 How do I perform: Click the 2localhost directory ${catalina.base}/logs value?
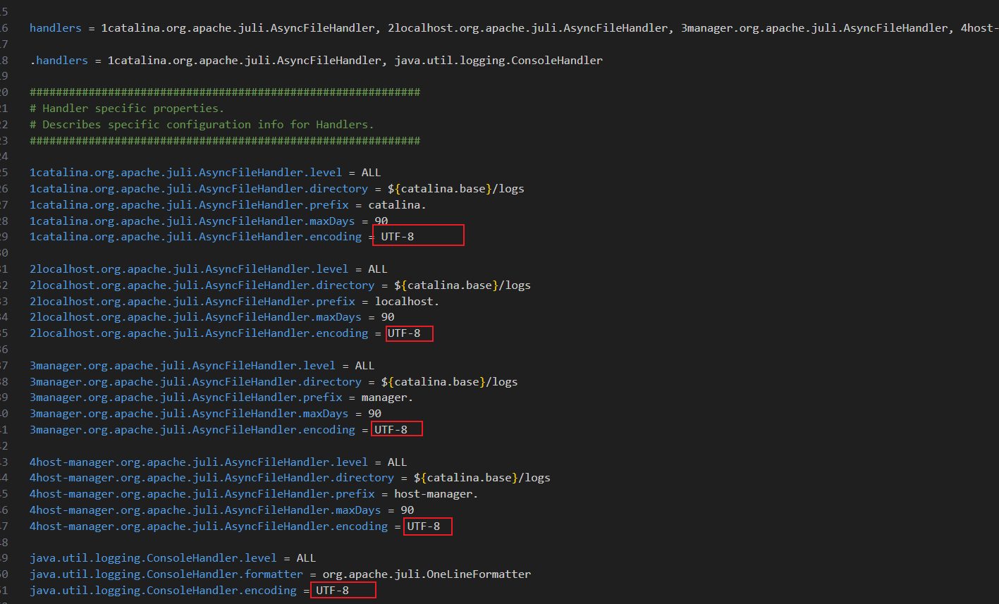(462, 285)
